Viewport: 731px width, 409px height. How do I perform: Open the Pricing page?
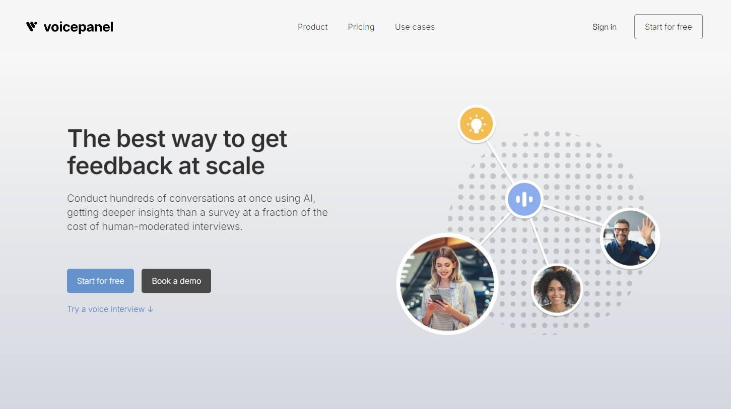click(x=361, y=27)
